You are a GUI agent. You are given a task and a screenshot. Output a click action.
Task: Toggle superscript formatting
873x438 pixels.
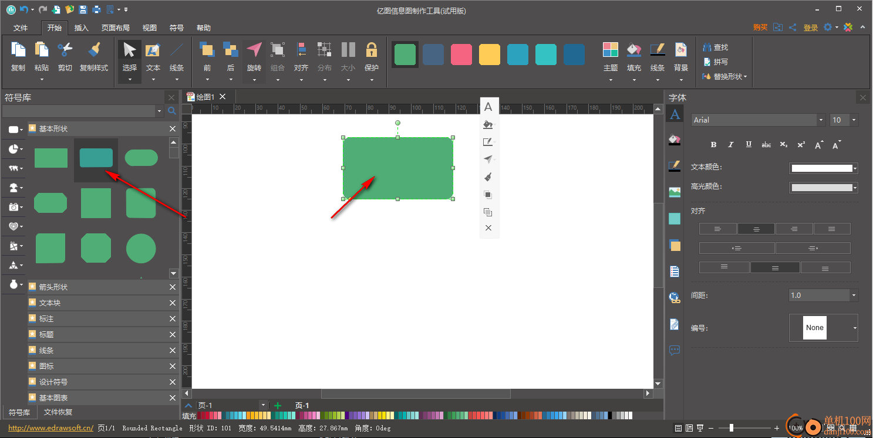[801, 144]
